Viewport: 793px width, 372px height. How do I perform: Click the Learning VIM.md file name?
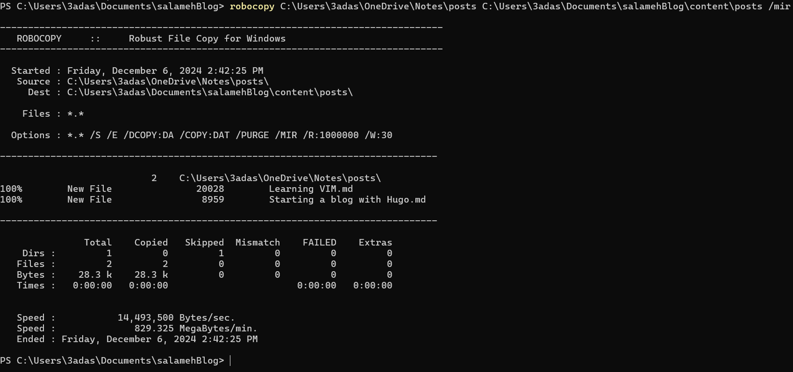pos(311,189)
